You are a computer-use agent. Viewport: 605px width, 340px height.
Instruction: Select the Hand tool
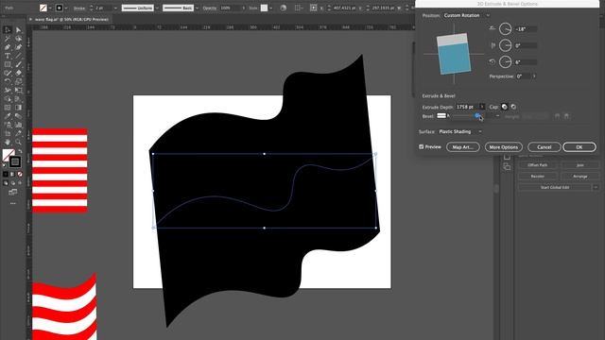(8, 142)
